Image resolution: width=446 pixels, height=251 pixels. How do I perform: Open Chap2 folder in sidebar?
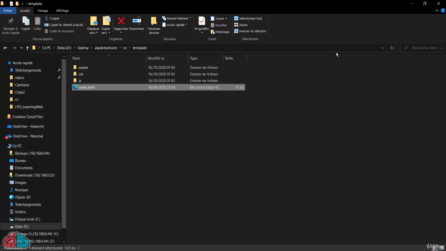coord(20,92)
